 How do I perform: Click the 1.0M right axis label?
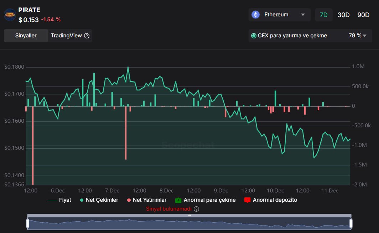[358, 67]
